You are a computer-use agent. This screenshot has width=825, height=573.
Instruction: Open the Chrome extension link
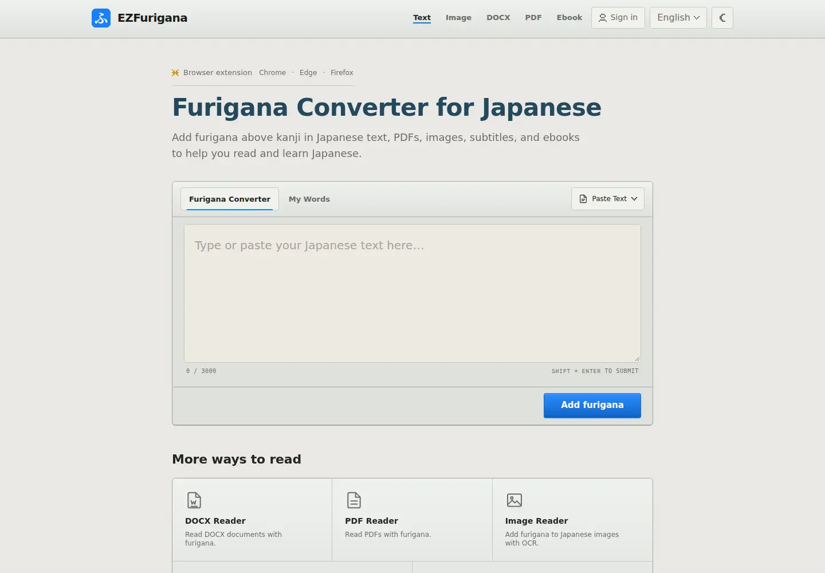272,73
